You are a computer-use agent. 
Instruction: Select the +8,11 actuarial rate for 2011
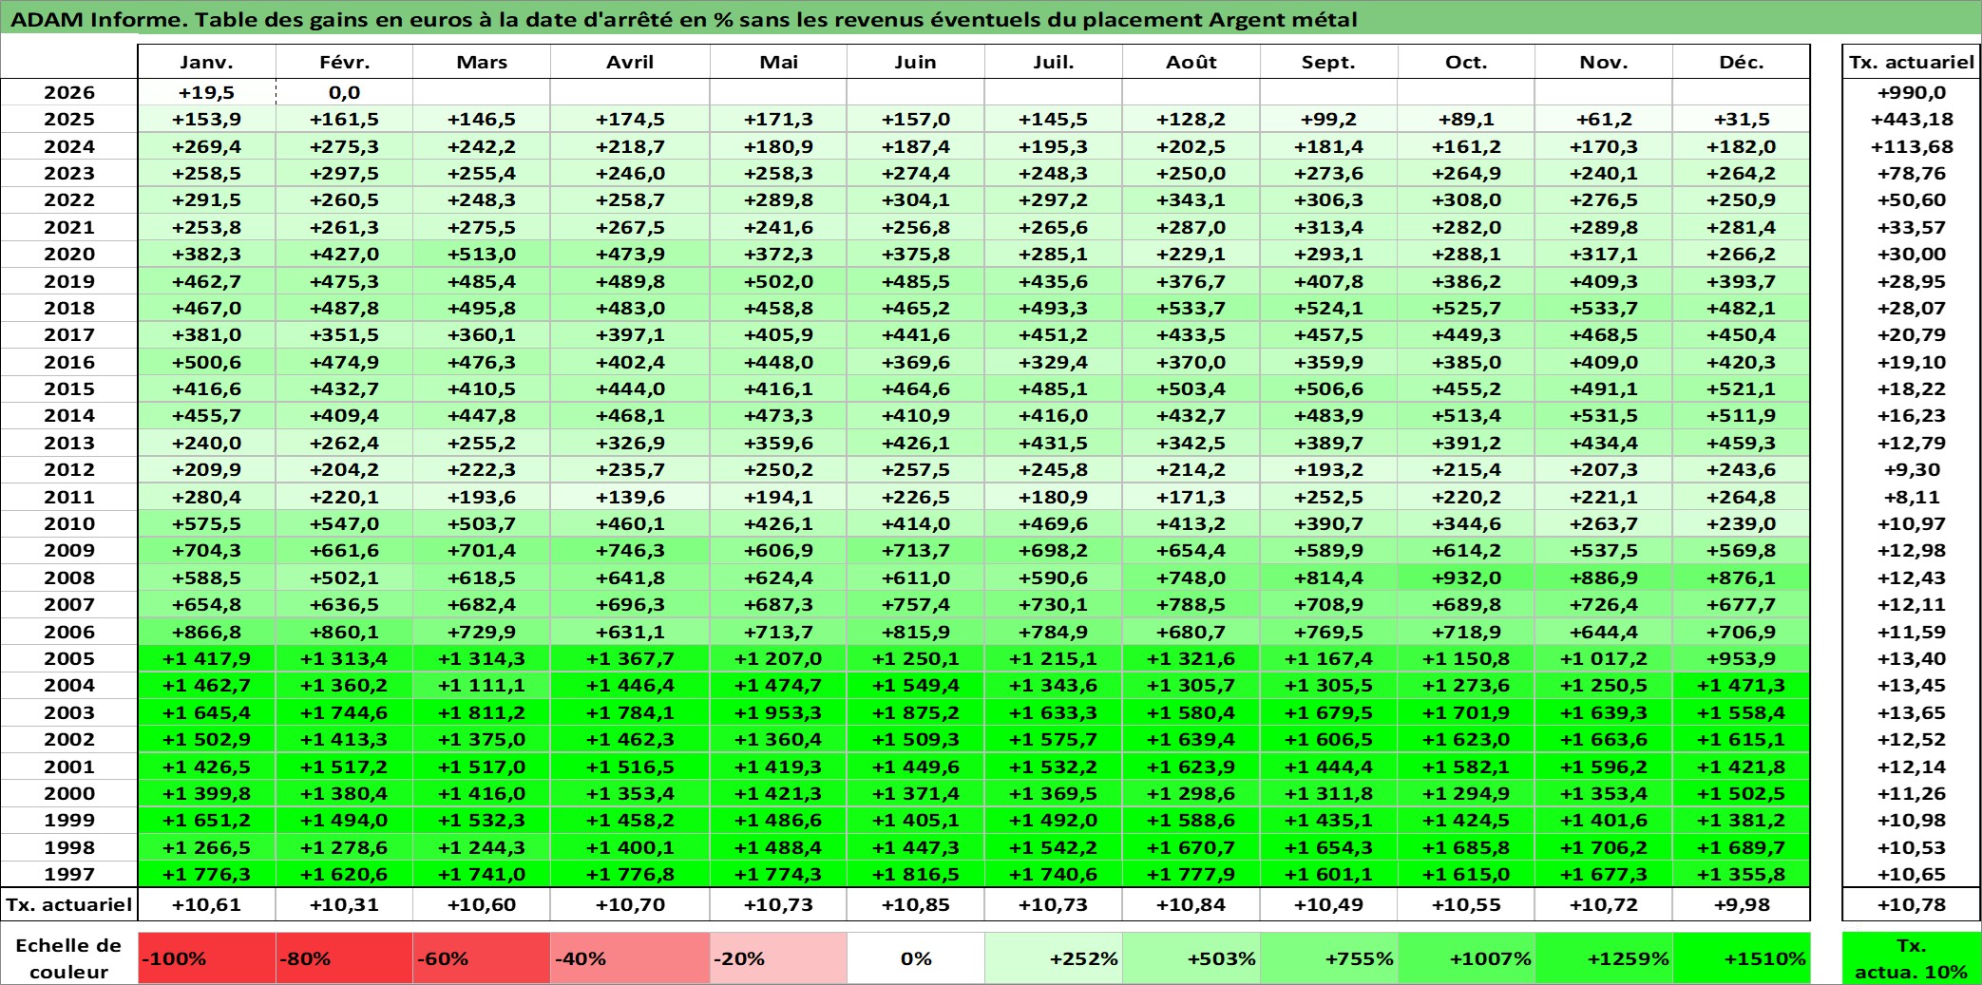pos(1912,497)
